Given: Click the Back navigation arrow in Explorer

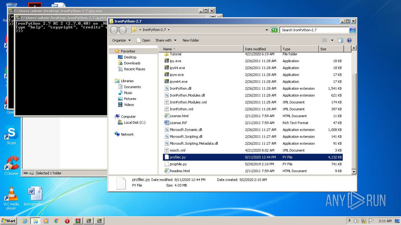Looking at the screenshot, I should [114, 30].
